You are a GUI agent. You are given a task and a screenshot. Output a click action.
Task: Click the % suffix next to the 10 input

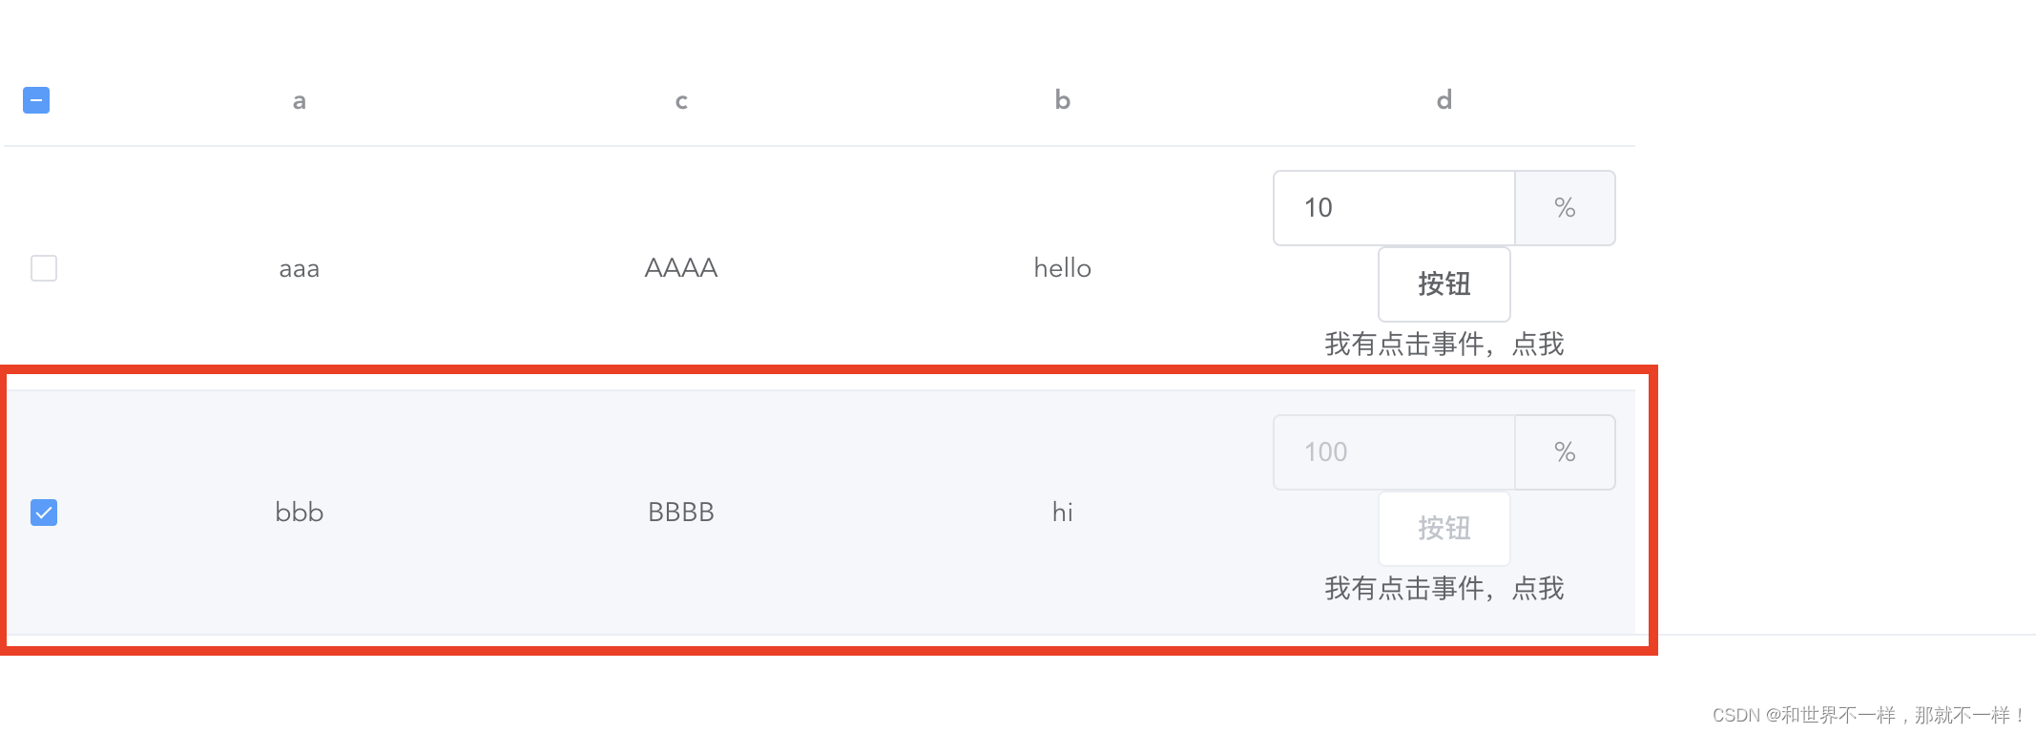(1565, 207)
